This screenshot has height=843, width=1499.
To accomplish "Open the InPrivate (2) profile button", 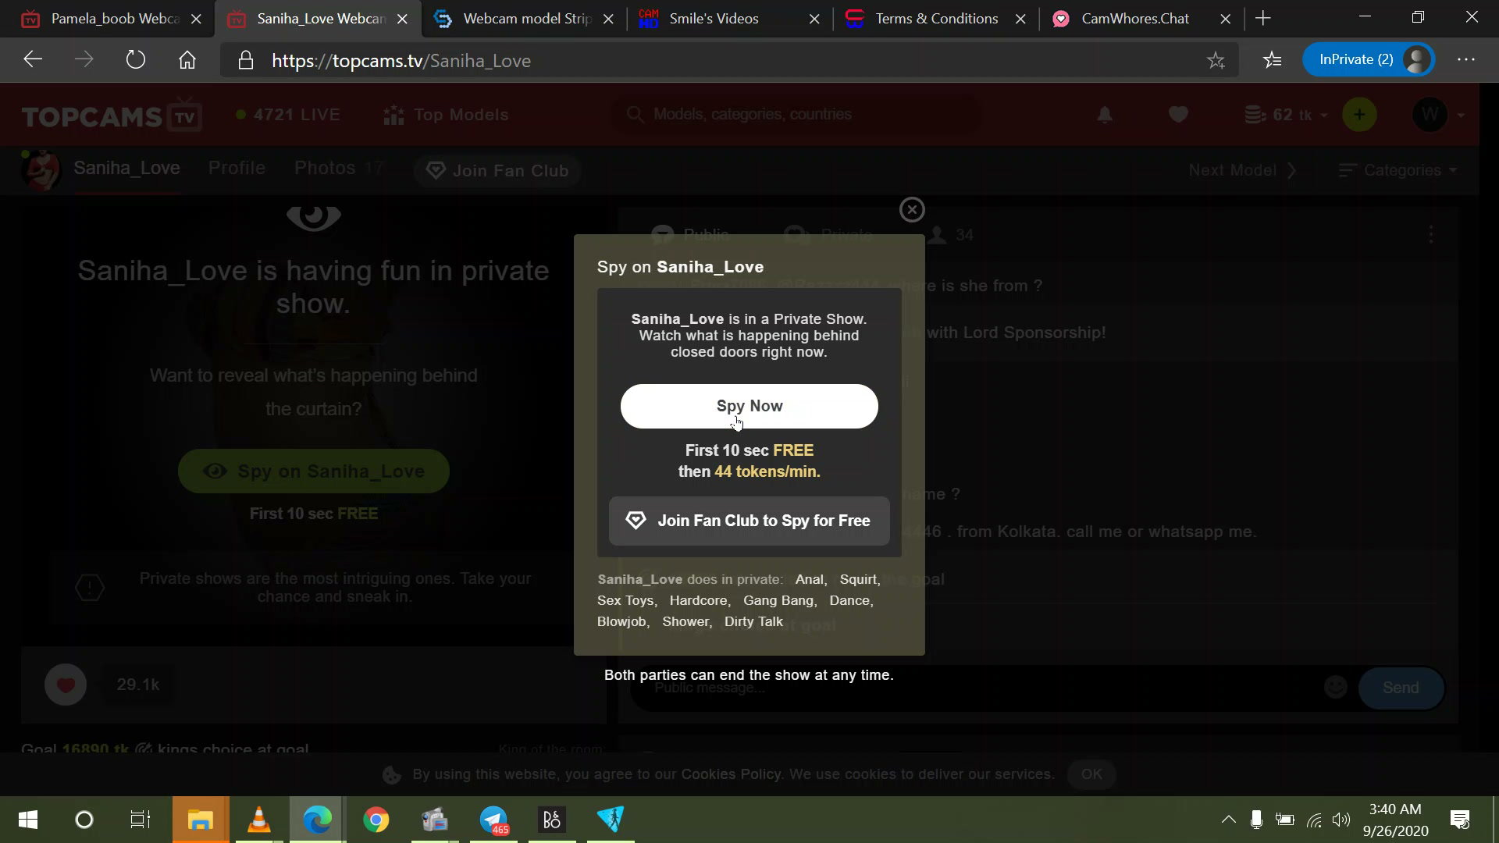I will (x=1369, y=60).
